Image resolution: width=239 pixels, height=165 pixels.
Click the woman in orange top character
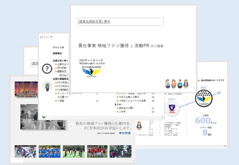coord(174,84)
